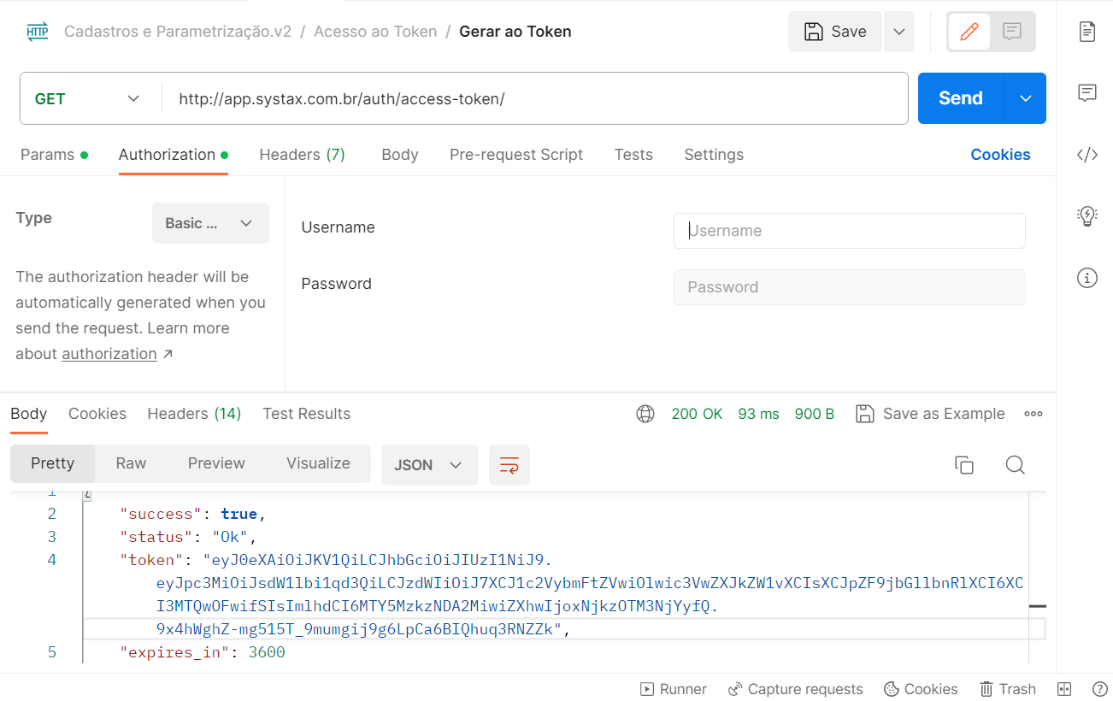
Task: Open the request Info sidebar icon
Action: [1087, 278]
